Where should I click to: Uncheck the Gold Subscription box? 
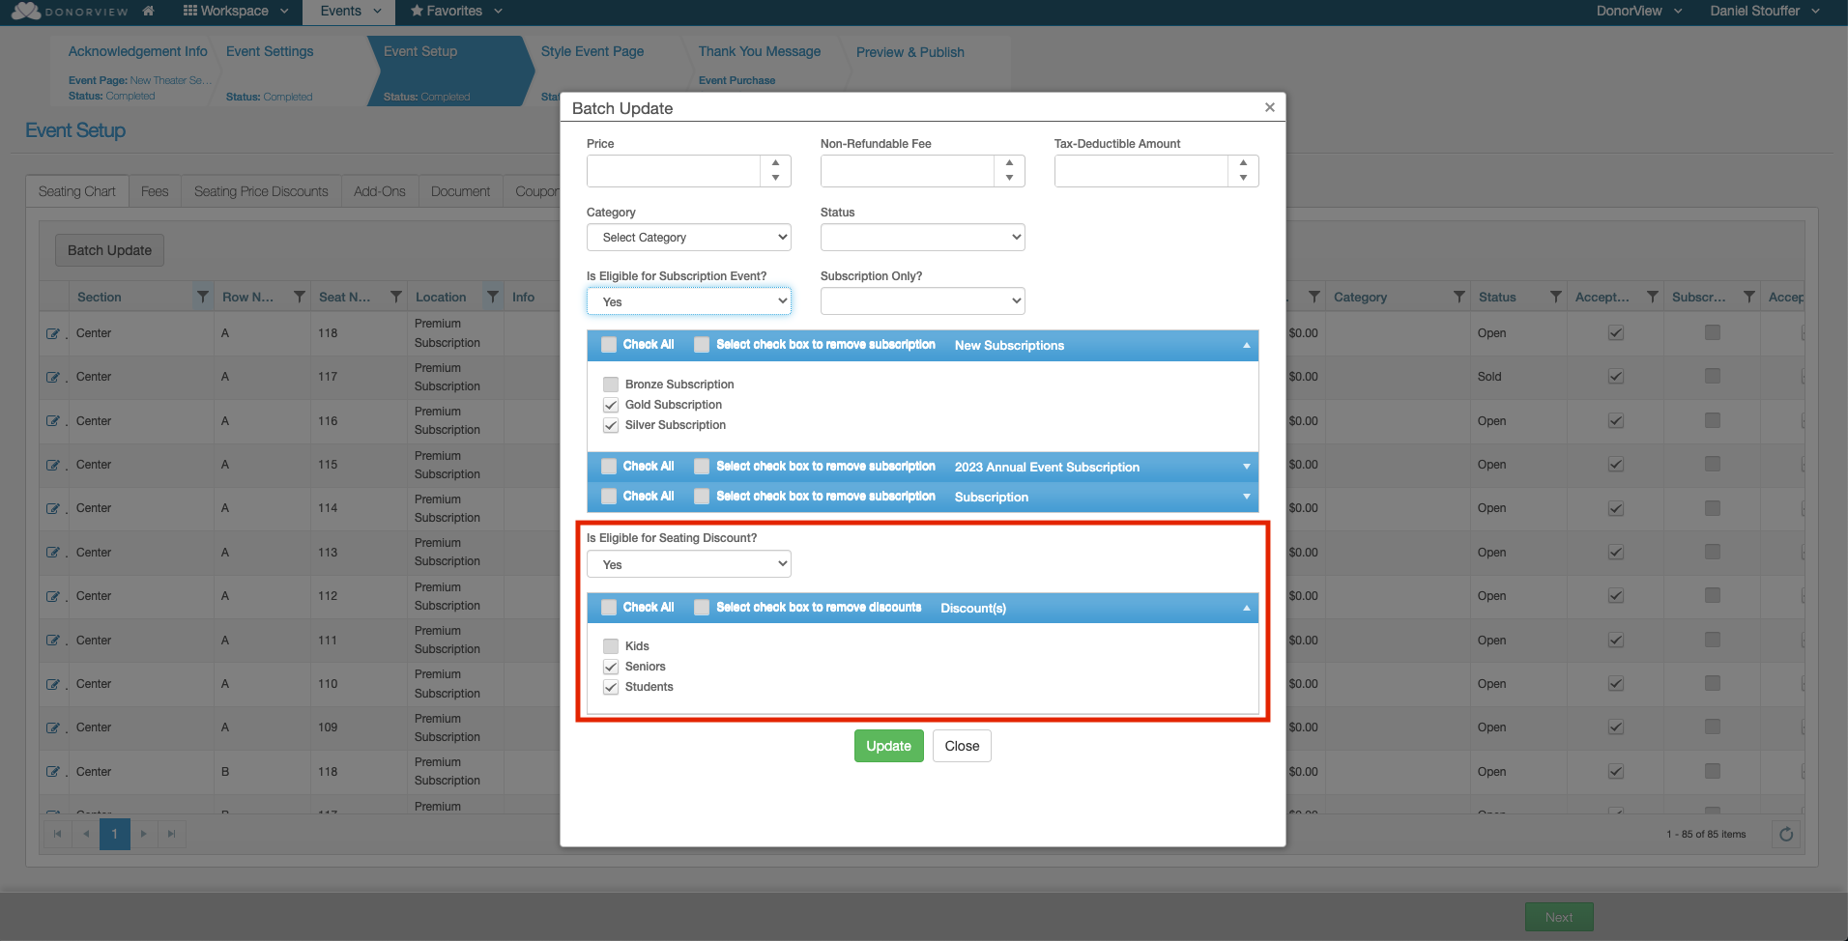tap(611, 405)
